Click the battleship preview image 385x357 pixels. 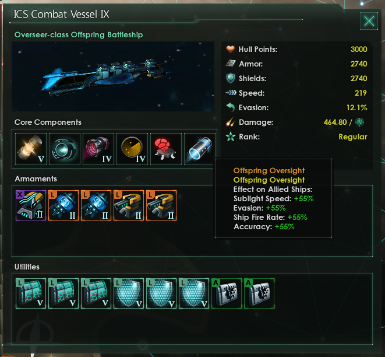point(113,76)
